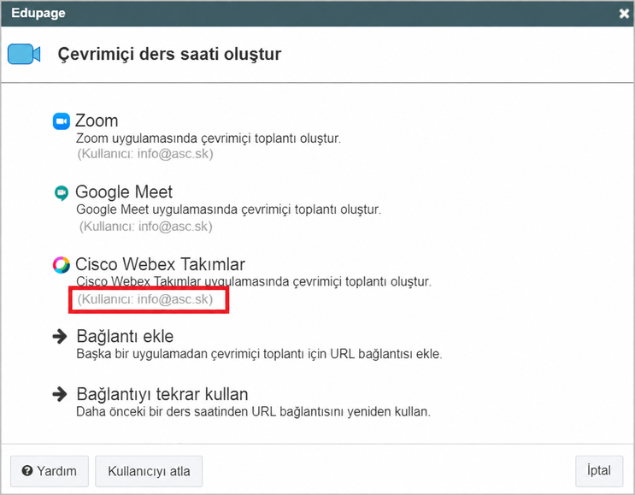Click the Google Meet user info@asc.sk text
Image resolution: width=635 pixels, height=495 pixels.
[146, 226]
